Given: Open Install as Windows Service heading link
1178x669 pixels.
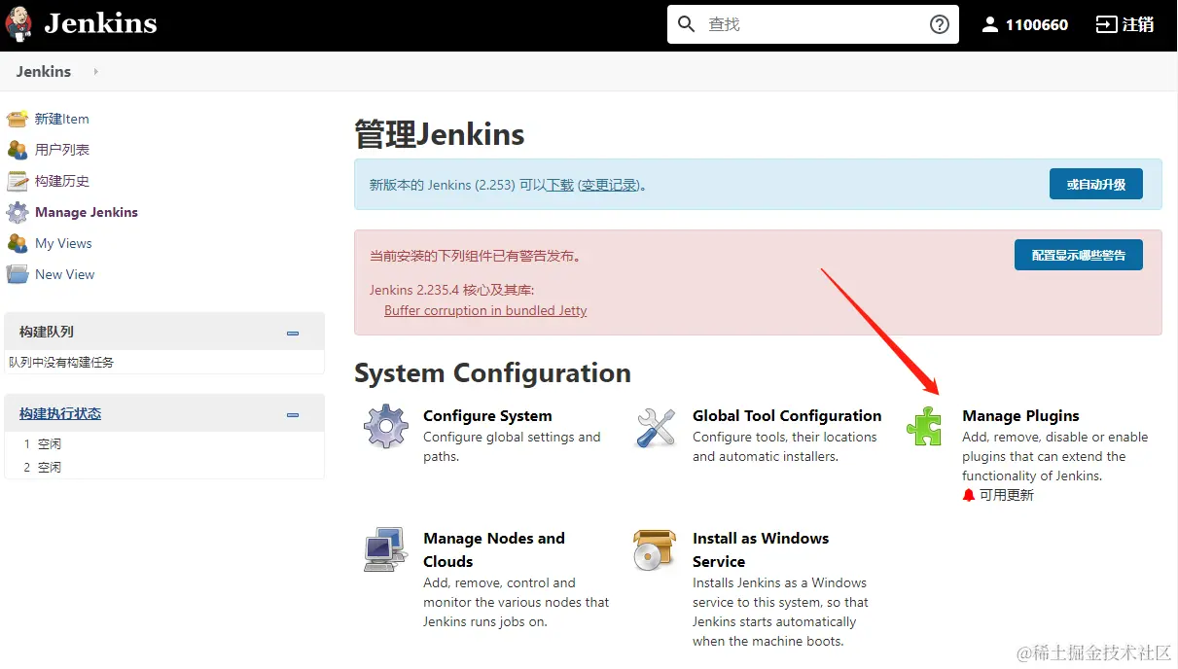Looking at the screenshot, I should [x=761, y=549].
